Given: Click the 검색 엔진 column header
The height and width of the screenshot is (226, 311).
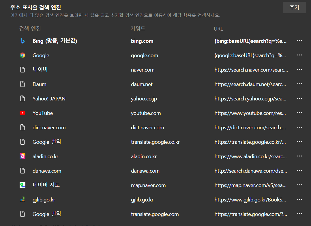Looking at the screenshot, I should (30, 28).
